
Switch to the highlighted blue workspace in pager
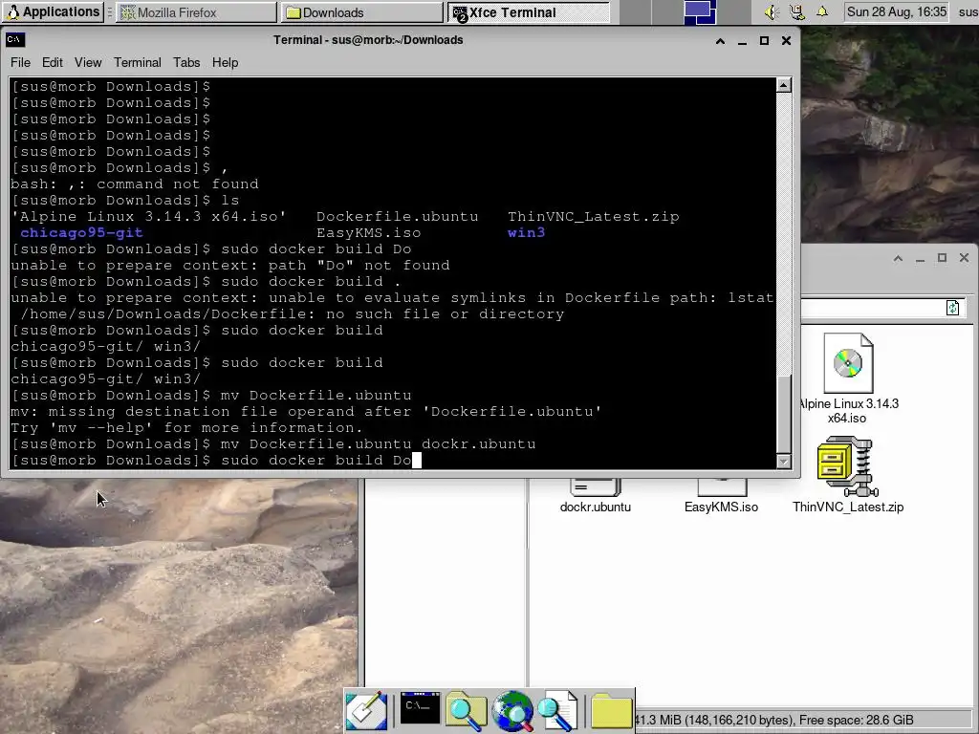[700, 11]
